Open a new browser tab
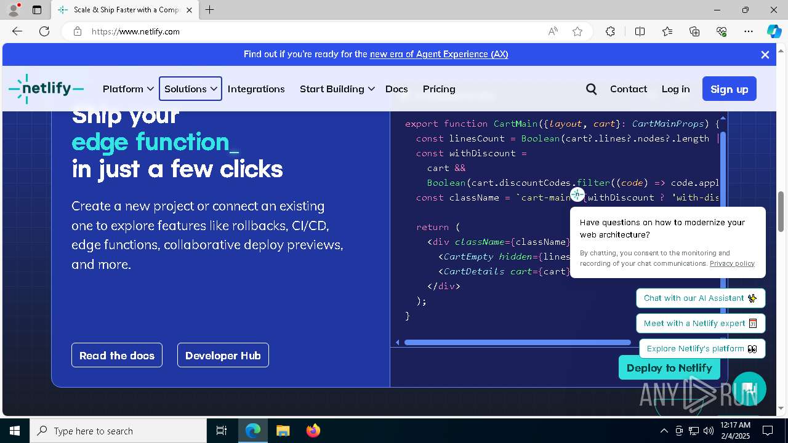Image resolution: width=788 pixels, height=443 pixels. [x=210, y=10]
